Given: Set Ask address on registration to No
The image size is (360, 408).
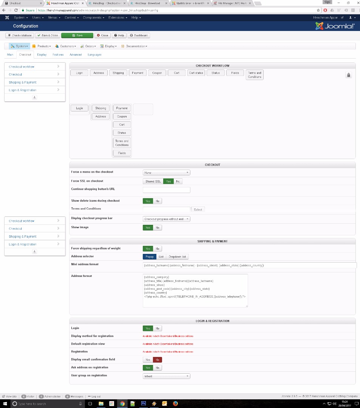Looking at the screenshot, I should click(x=158, y=368).
